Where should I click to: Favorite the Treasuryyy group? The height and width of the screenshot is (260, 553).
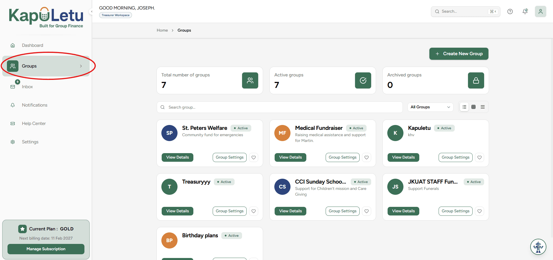pyautogui.click(x=254, y=211)
